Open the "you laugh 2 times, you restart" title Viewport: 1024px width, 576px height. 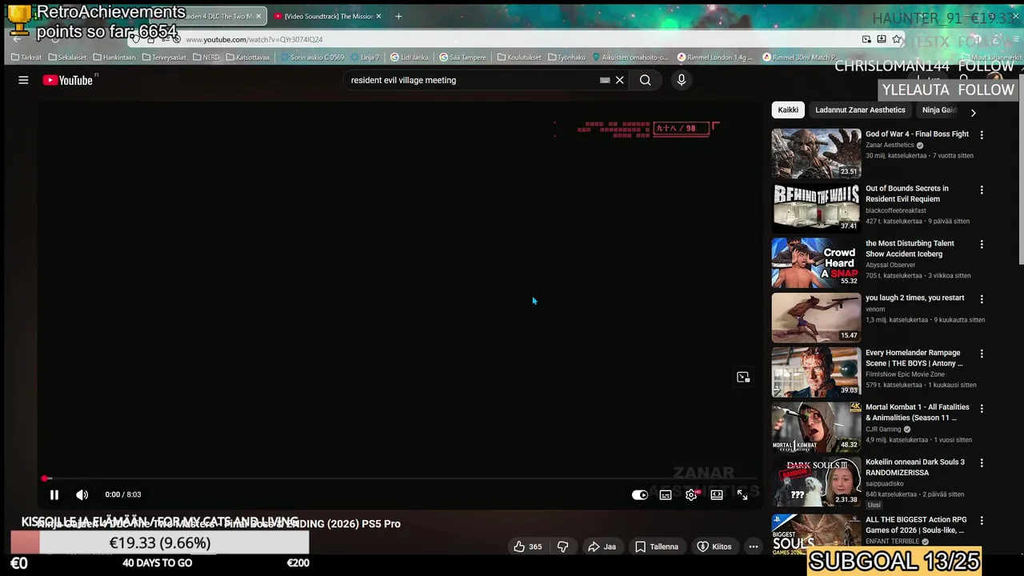914,298
